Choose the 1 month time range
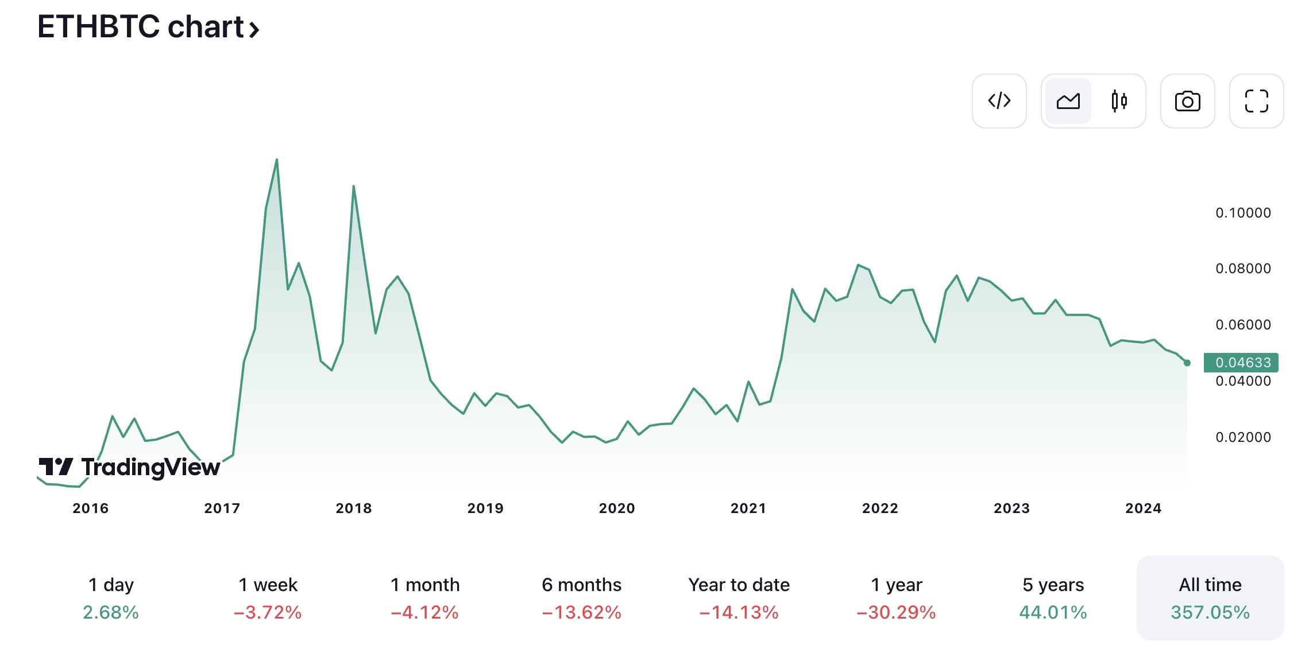This screenshot has height=645, width=1313. click(425, 598)
